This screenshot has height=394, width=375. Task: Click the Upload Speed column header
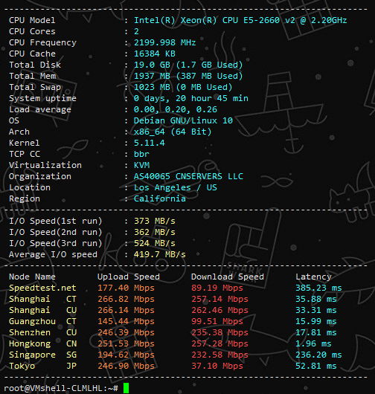[x=129, y=277]
